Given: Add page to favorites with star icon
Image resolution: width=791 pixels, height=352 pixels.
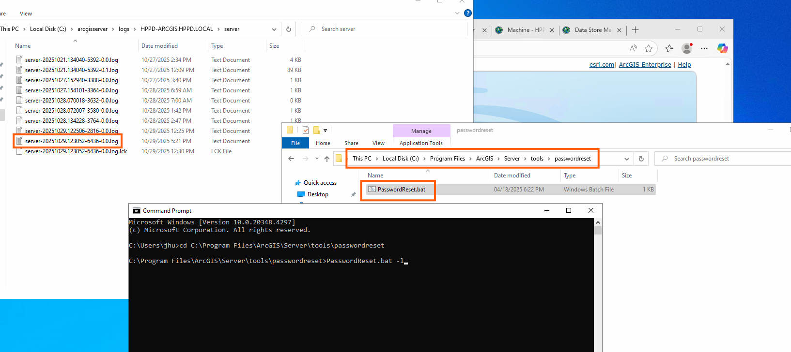Looking at the screenshot, I should pos(649,48).
